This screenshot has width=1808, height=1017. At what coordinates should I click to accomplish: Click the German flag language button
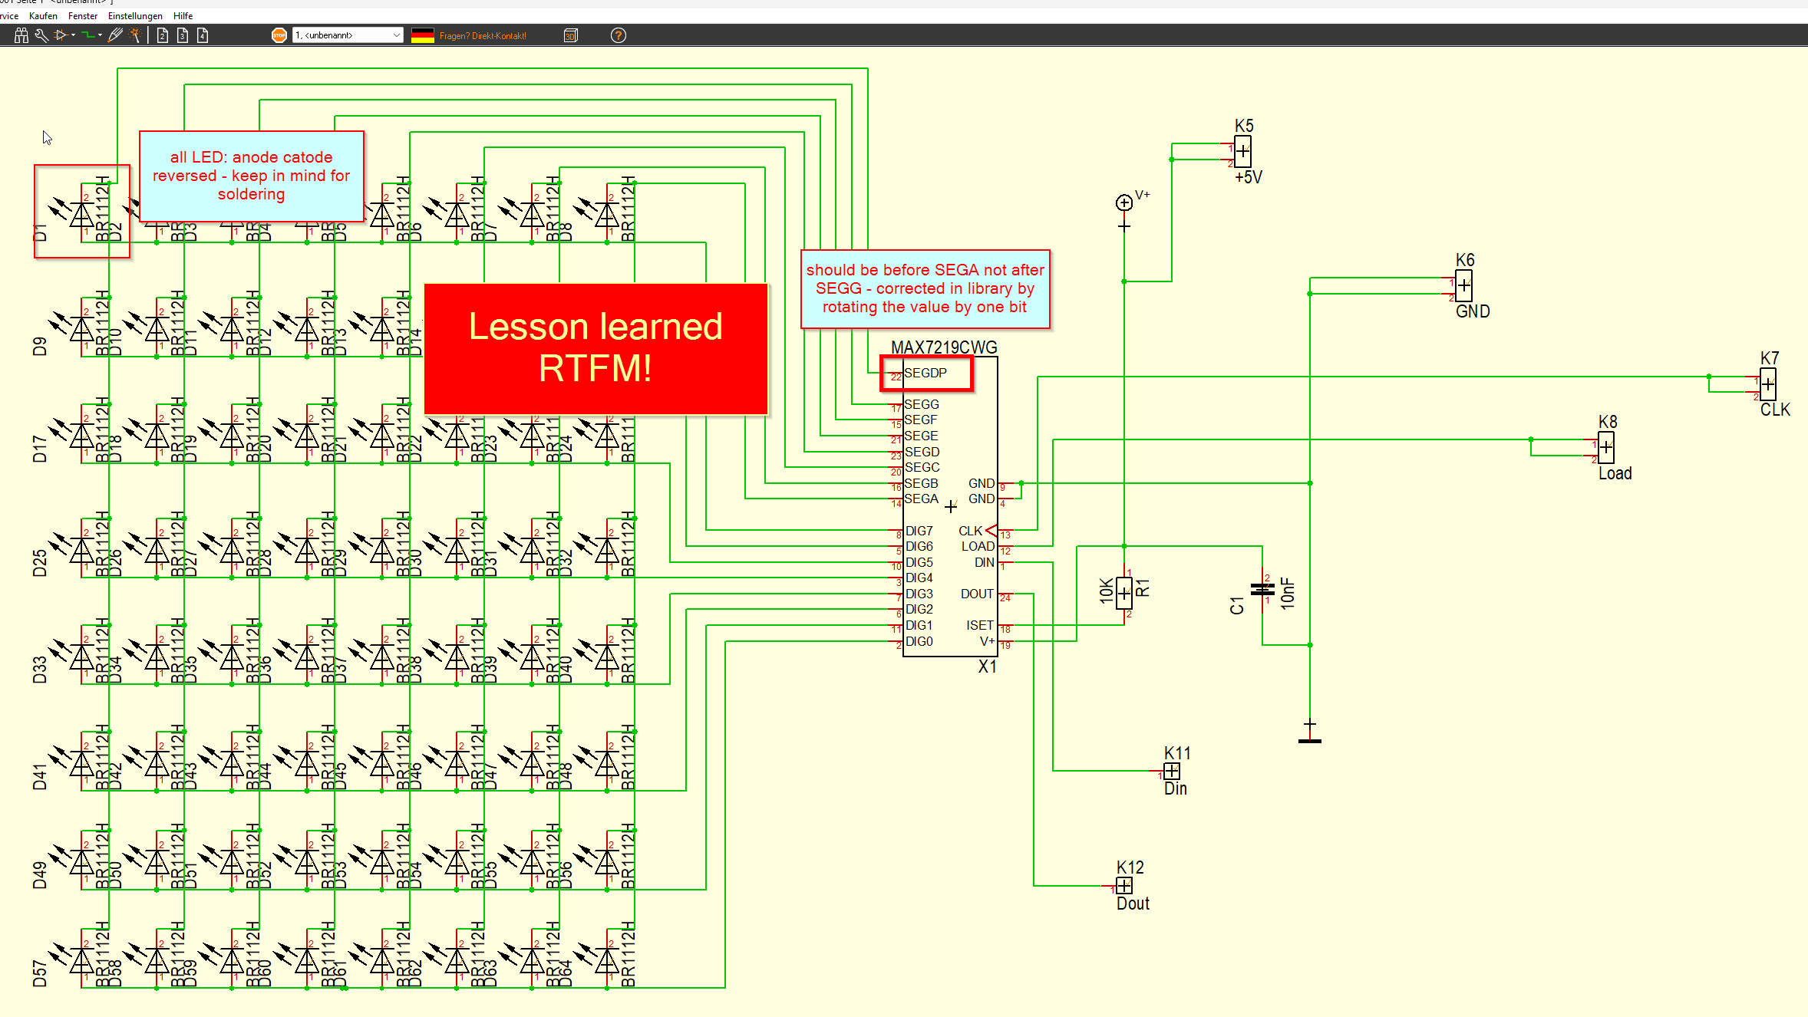423,35
